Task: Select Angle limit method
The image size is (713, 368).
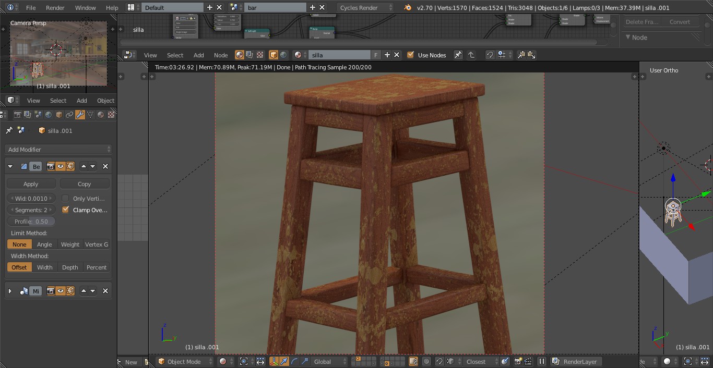Action: point(44,244)
